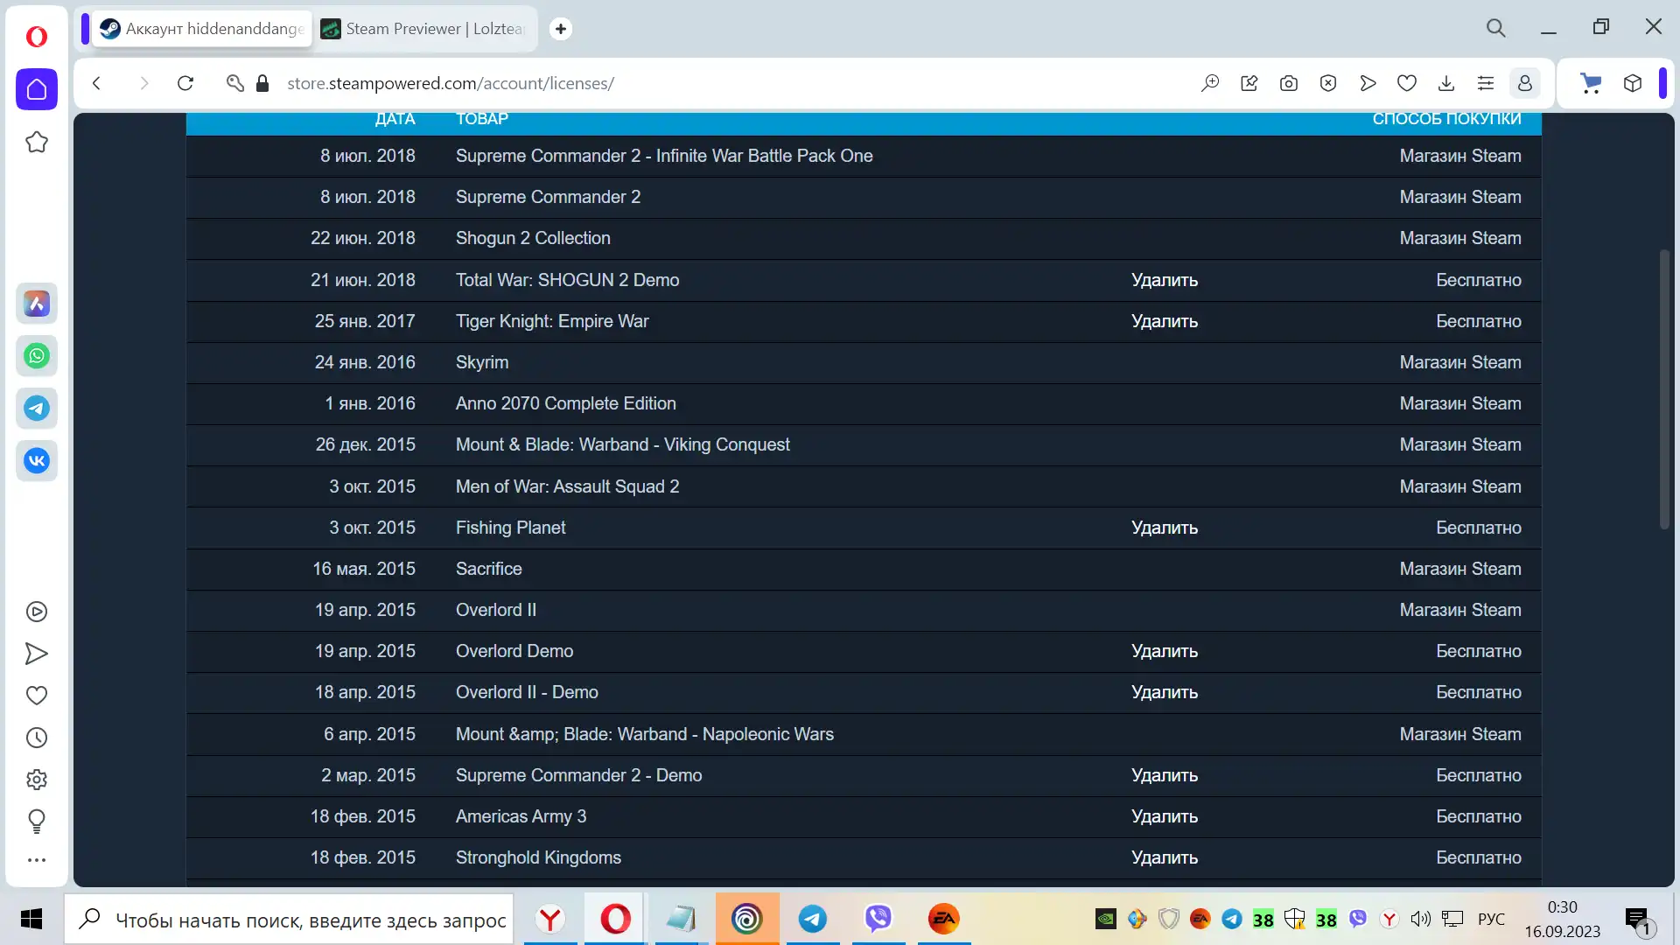This screenshot has height=945, width=1680.
Task: Open tips lightbulb in sidebar
Action: 37,821
